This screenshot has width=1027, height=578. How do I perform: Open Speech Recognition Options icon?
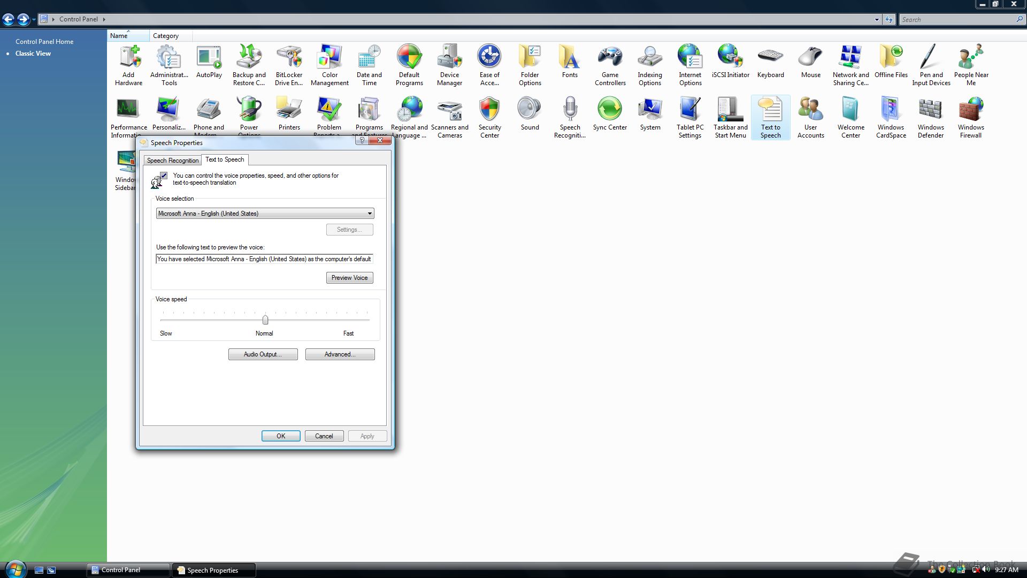tap(570, 117)
